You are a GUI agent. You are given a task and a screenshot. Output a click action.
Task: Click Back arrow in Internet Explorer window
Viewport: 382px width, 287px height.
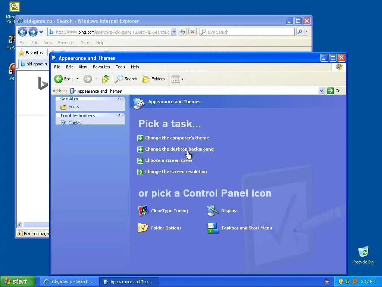pos(22,32)
